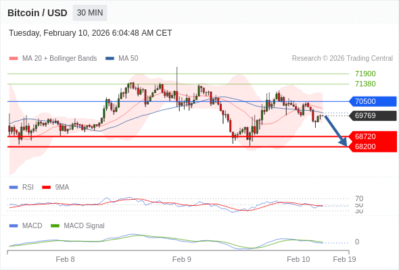399x270 pixels.
Task: Select the Bitcoin / USD title
Action: (37, 13)
